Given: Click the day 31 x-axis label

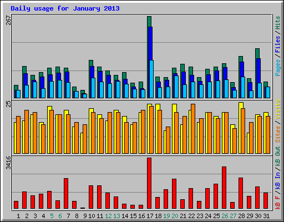Looking at the screenshot, I should (x=266, y=216).
